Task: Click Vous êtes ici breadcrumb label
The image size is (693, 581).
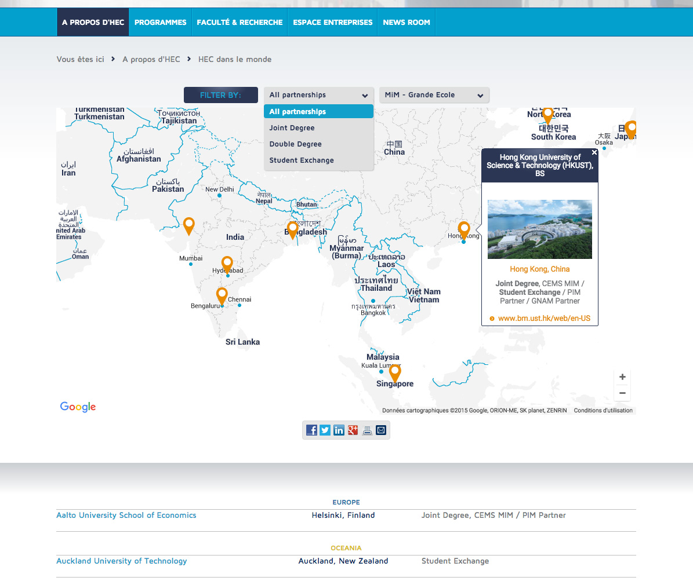Action: pyautogui.click(x=81, y=59)
